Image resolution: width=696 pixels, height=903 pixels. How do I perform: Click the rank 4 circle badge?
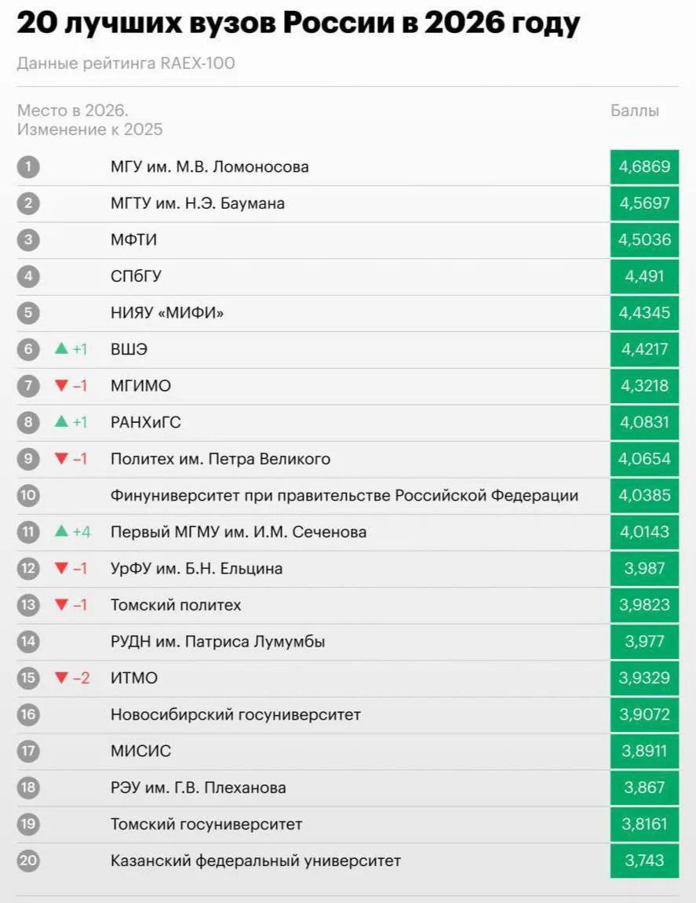tap(28, 276)
